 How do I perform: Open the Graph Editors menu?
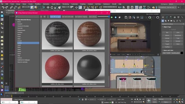[56, 4]
